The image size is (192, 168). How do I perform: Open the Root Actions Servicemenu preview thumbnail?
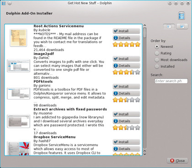click(18, 38)
